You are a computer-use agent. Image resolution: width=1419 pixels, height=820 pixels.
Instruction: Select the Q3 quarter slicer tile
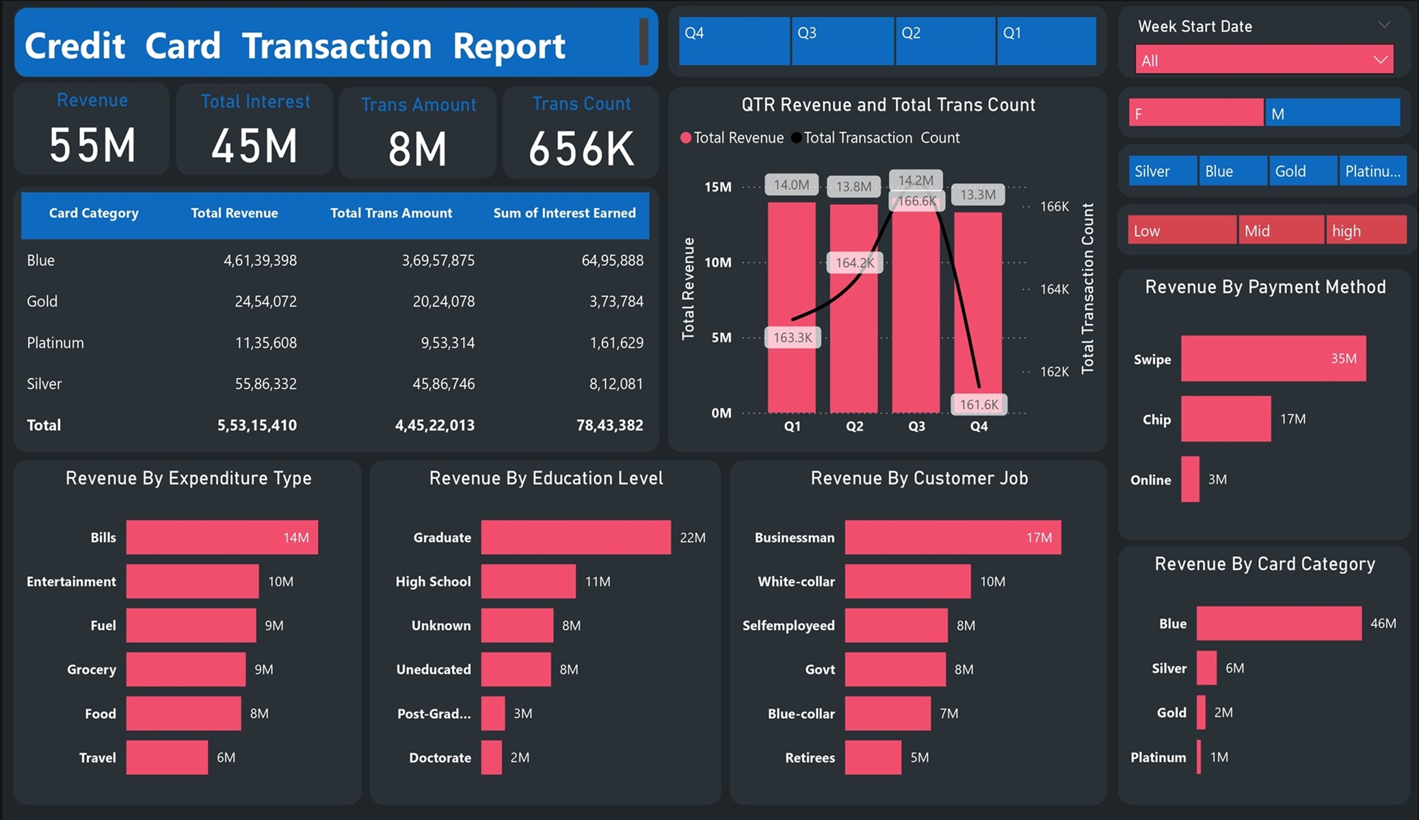click(843, 41)
